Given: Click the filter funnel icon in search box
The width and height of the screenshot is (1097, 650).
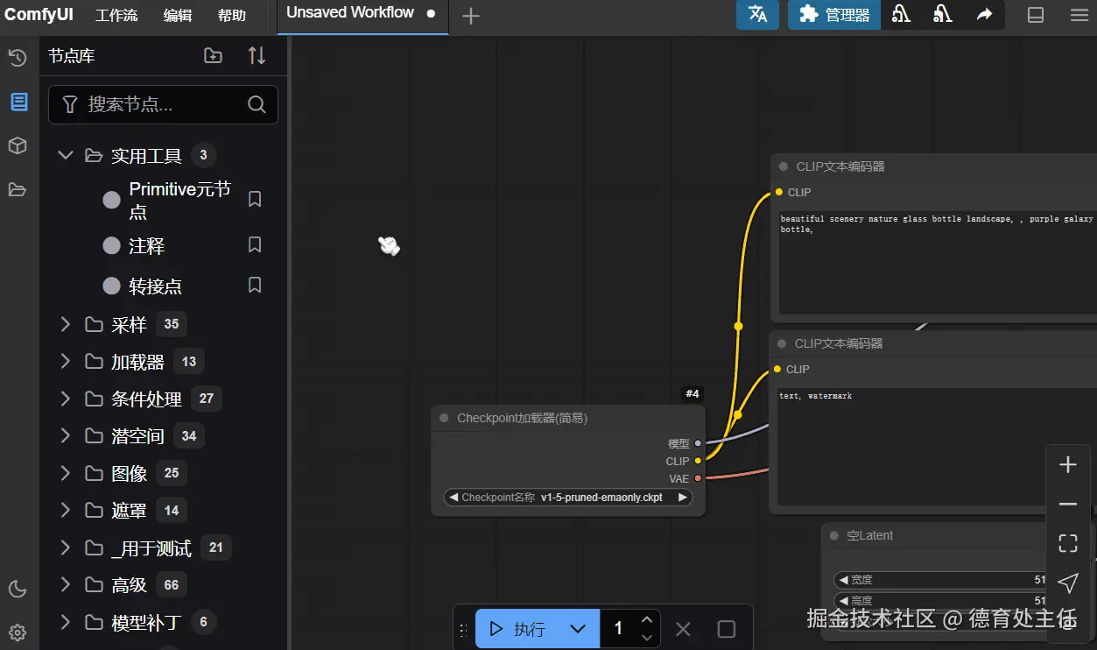Looking at the screenshot, I should (71, 105).
